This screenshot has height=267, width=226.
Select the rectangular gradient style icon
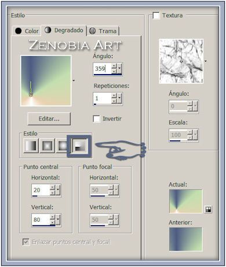point(48,145)
